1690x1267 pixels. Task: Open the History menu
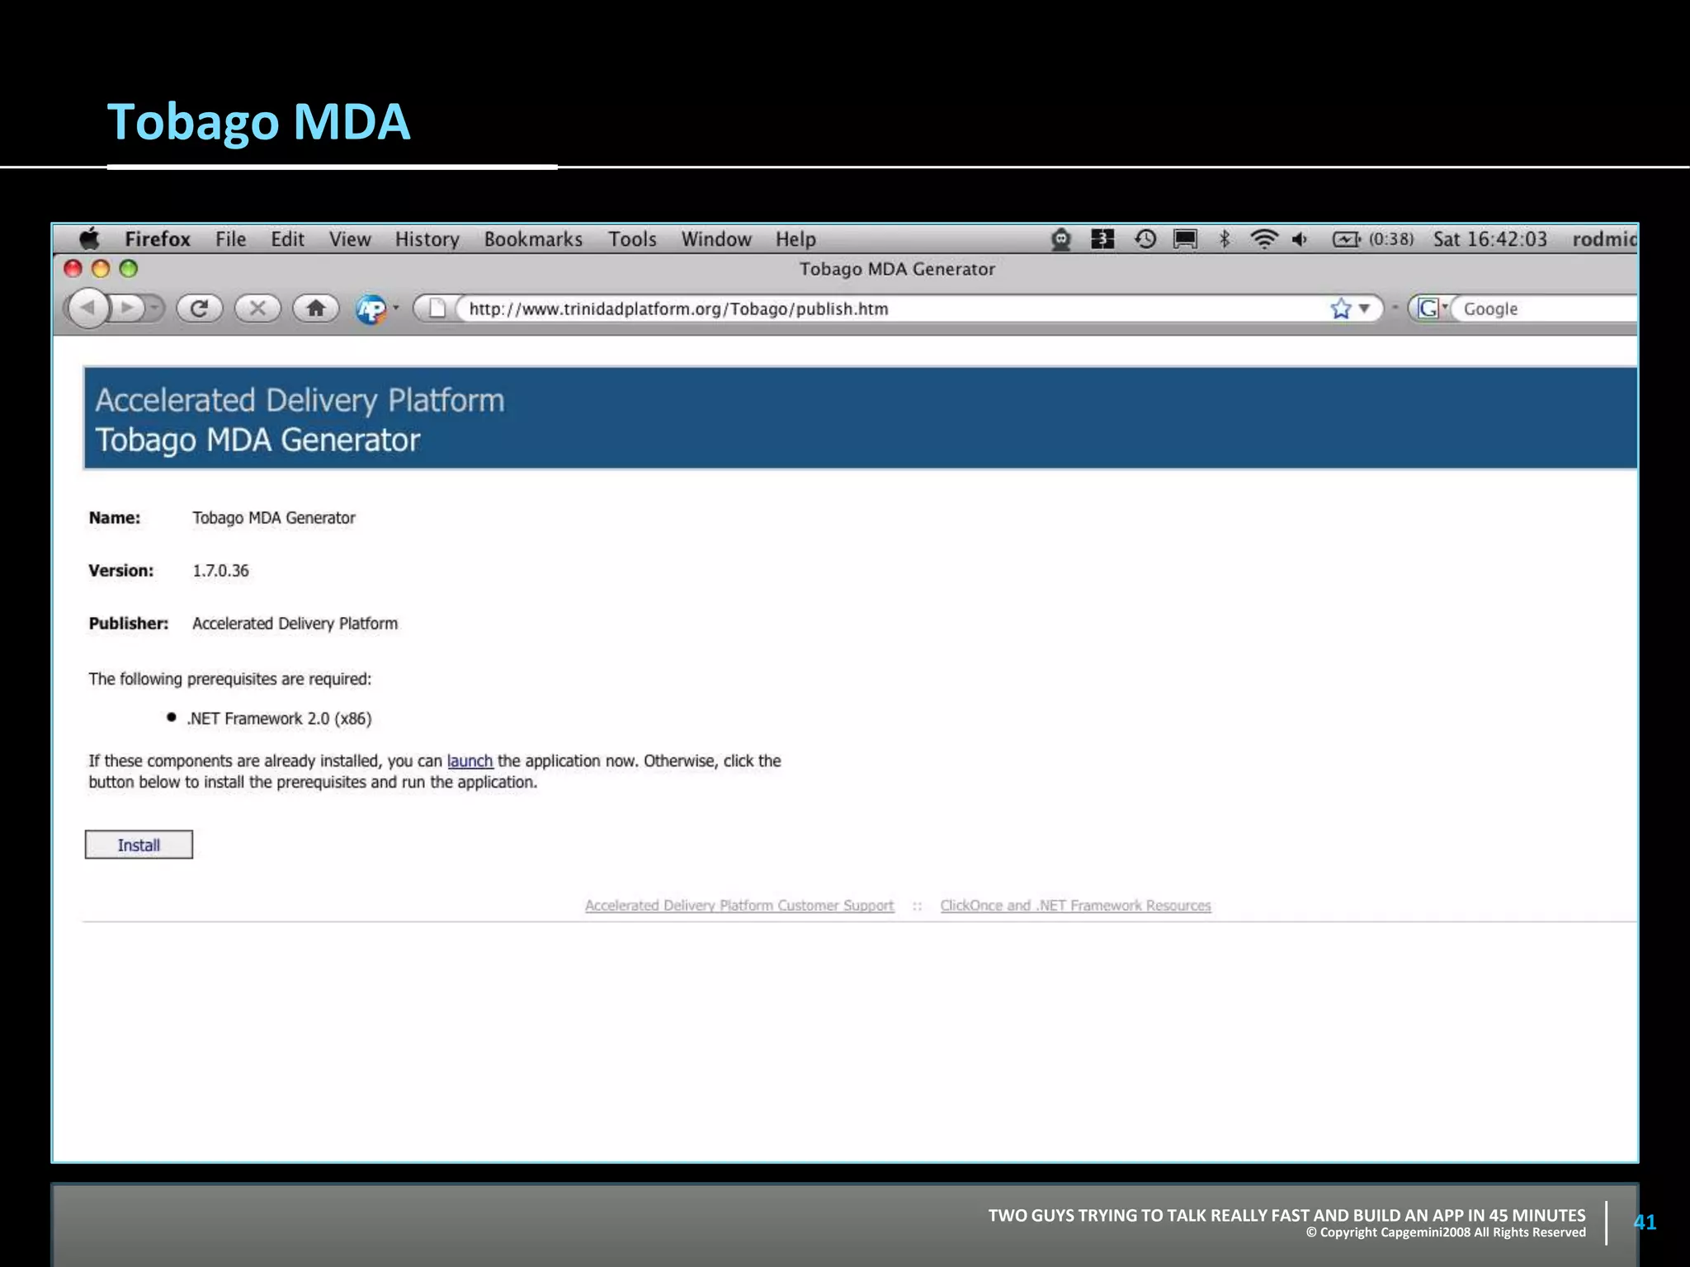click(x=427, y=239)
